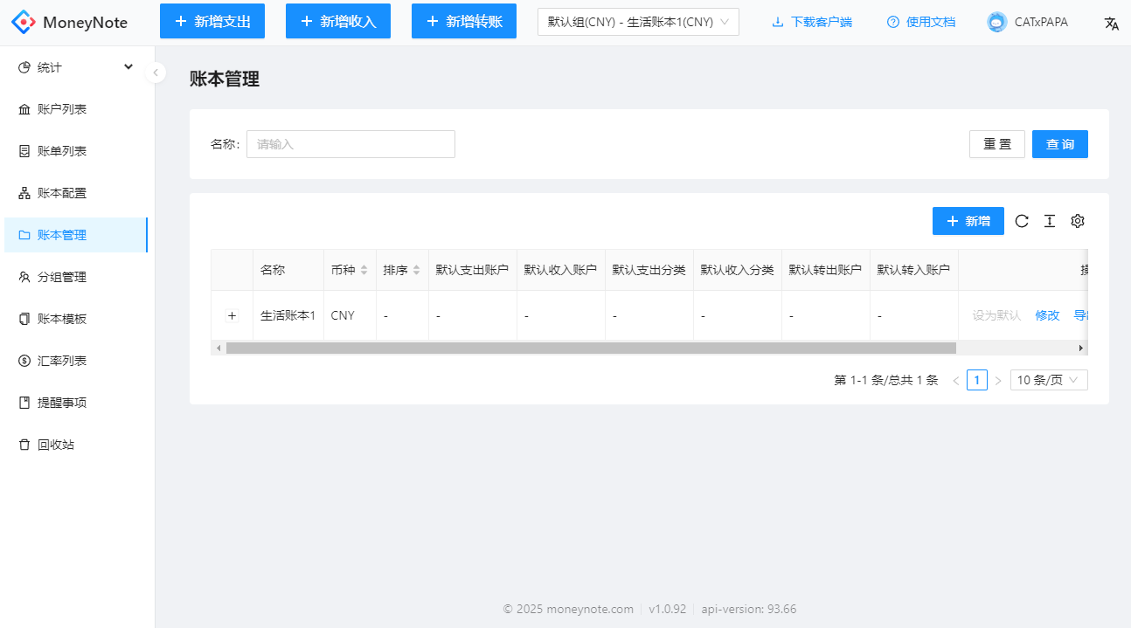Click the 默认支出分类 column header
1131x628 pixels.
click(x=649, y=270)
